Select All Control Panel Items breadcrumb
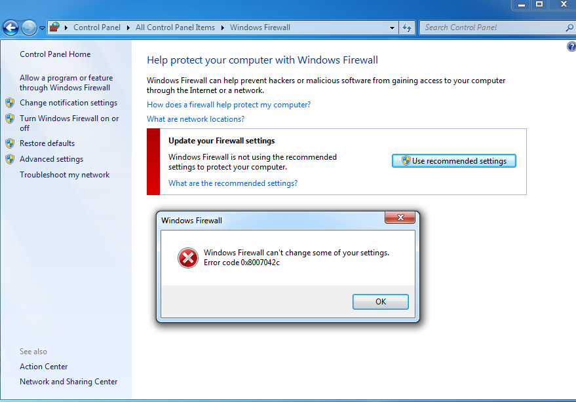Screen dimensions: 576x402 tap(175, 27)
